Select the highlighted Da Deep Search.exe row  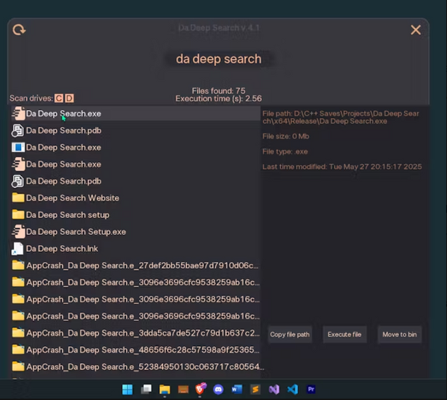(135, 113)
